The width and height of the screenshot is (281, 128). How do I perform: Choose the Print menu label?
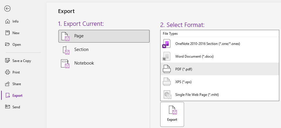pyautogui.click(x=16, y=72)
